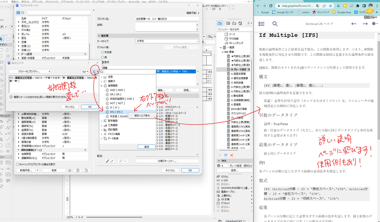Open Google Keep bookmark in Chrome
Image resolution: width=380 pixels, height=222 pixels.
342,12
